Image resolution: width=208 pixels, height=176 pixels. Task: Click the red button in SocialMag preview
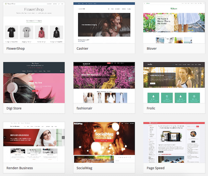click(x=104, y=141)
